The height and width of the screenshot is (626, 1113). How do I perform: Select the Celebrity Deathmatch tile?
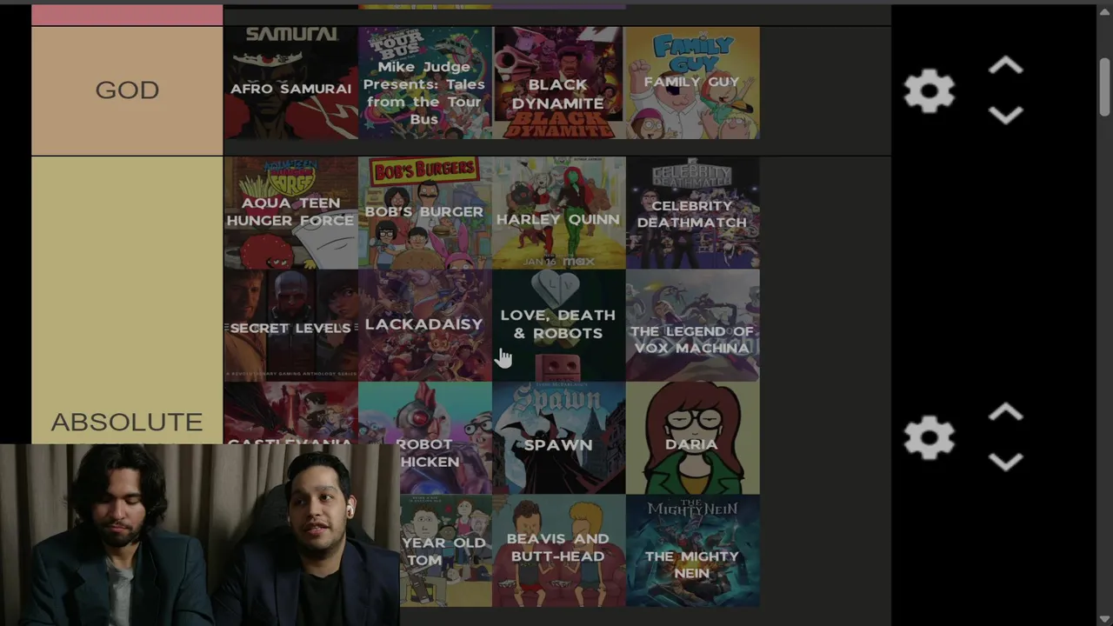(x=692, y=213)
